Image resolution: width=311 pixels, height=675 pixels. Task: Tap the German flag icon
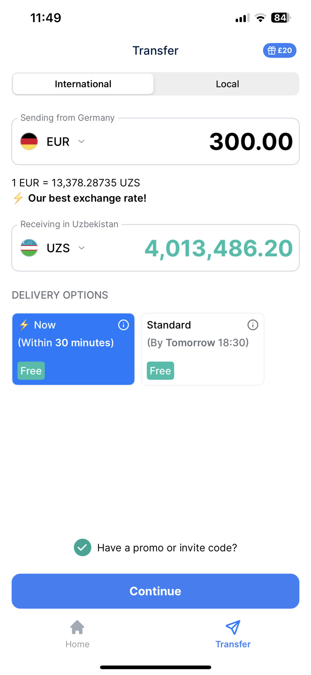click(x=29, y=141)
